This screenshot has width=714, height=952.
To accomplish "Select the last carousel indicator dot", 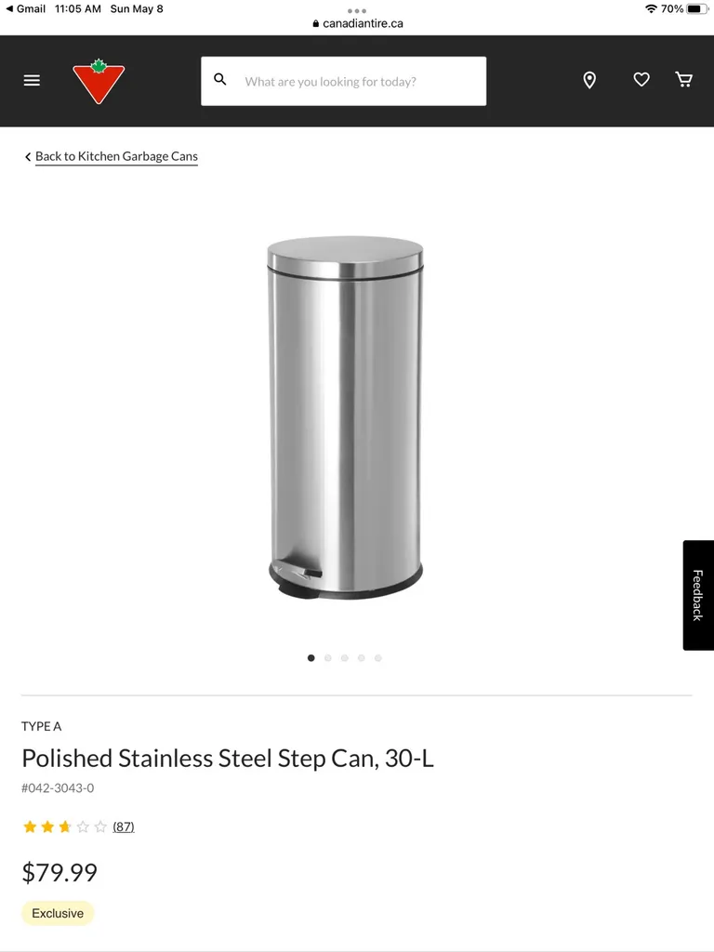I will [378, 657].
